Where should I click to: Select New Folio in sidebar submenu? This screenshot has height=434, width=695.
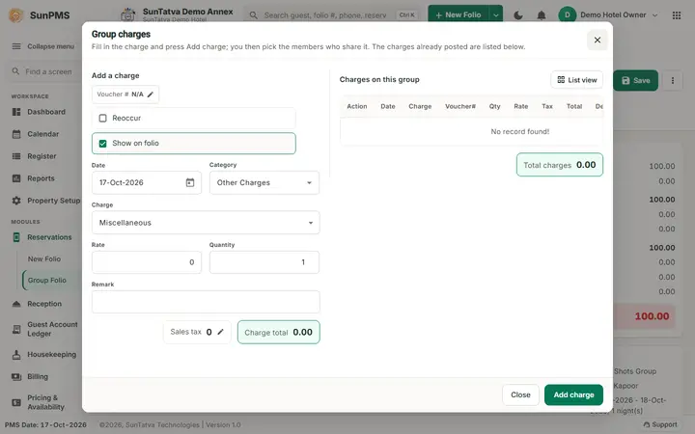(44, 258)
